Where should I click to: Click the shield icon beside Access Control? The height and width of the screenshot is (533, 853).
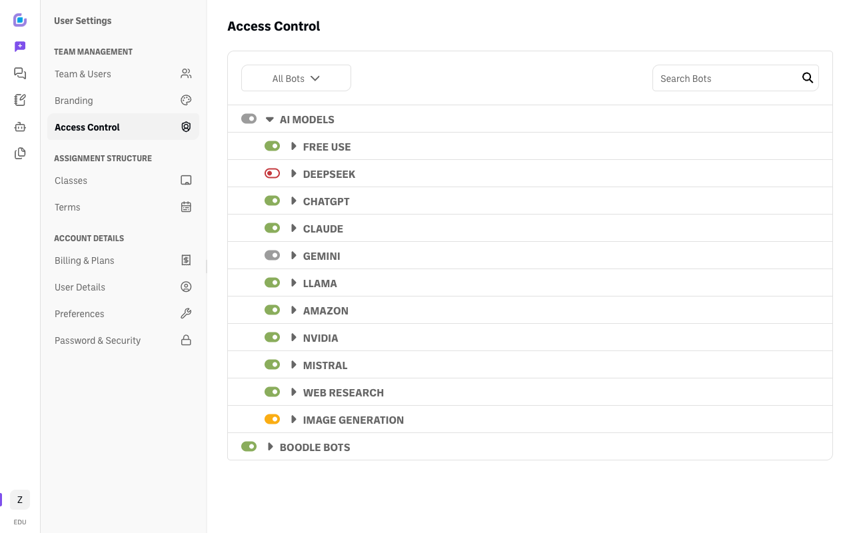186,127
